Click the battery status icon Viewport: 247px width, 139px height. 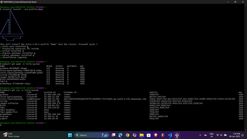[x=225, y=135]
